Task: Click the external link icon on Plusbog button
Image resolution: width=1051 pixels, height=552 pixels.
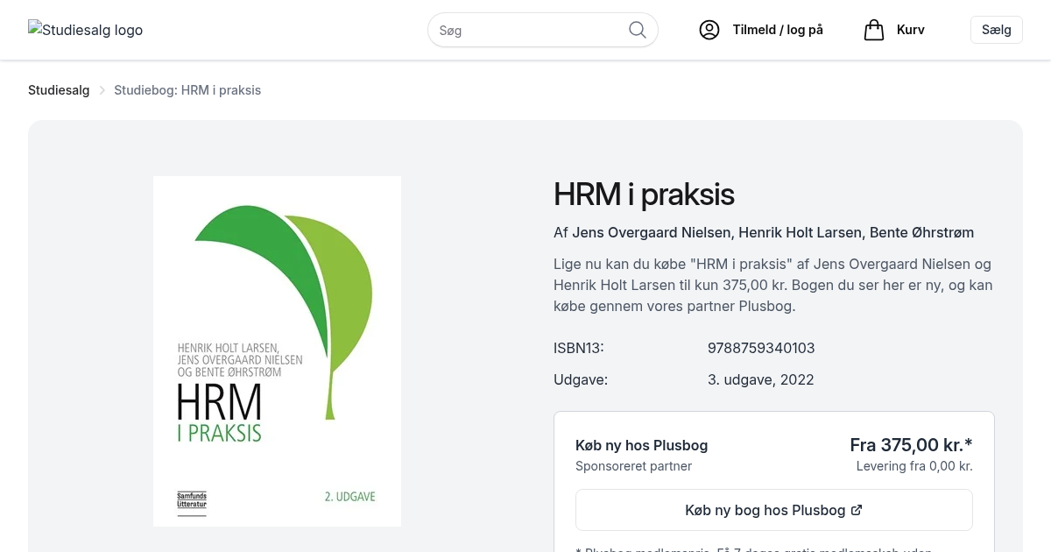Action: pos(857,510)
